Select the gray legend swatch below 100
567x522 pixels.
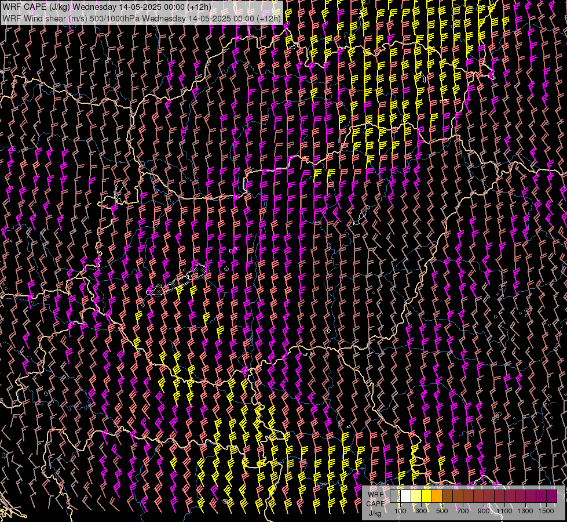click(x=395, y=496)
